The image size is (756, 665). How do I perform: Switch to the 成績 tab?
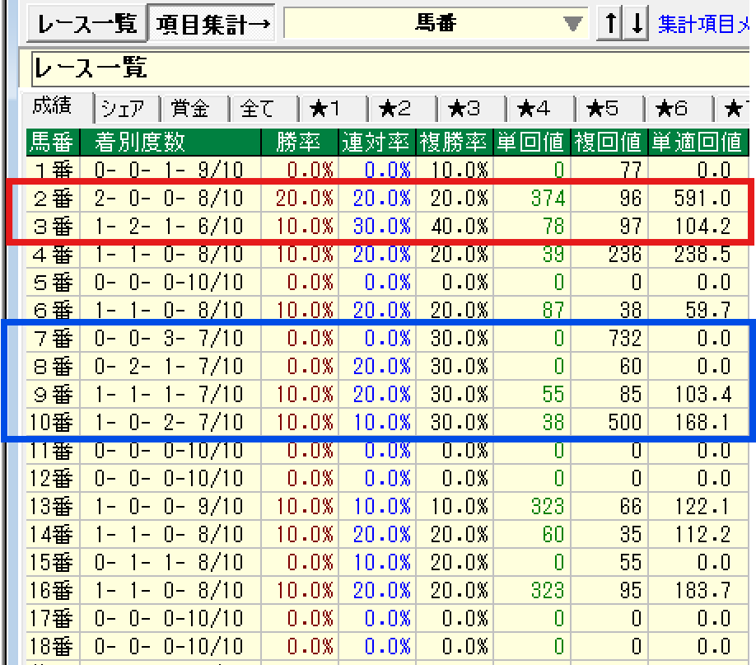pyautogui.click(x=52, y=107)
